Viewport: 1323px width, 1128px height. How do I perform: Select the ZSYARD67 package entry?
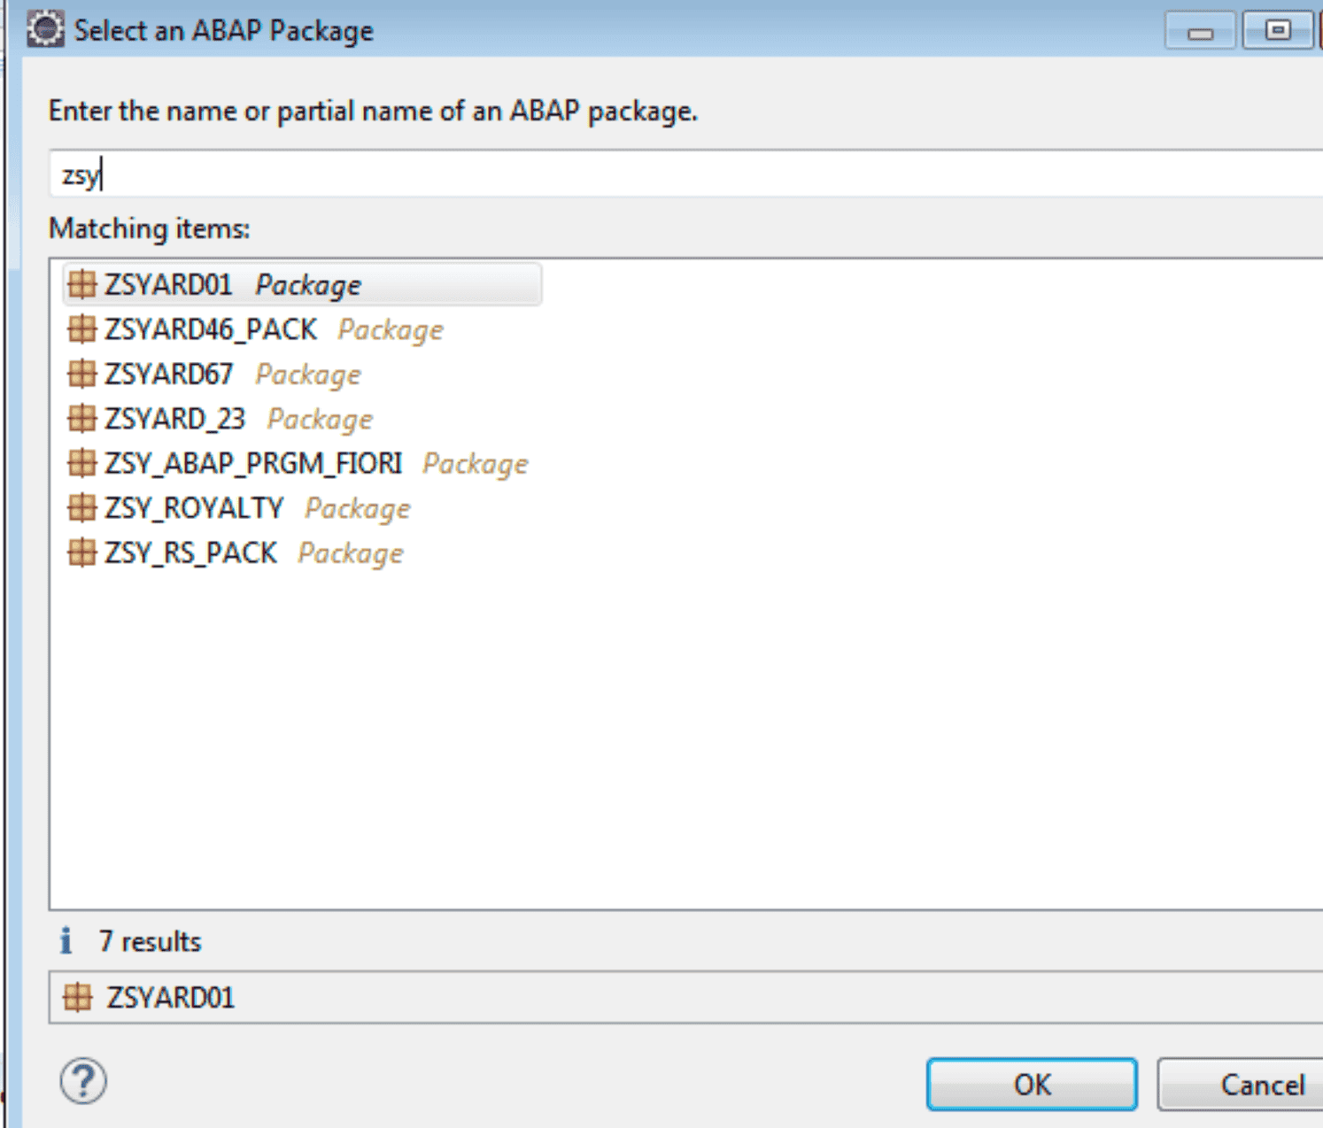tap(168, 374)
